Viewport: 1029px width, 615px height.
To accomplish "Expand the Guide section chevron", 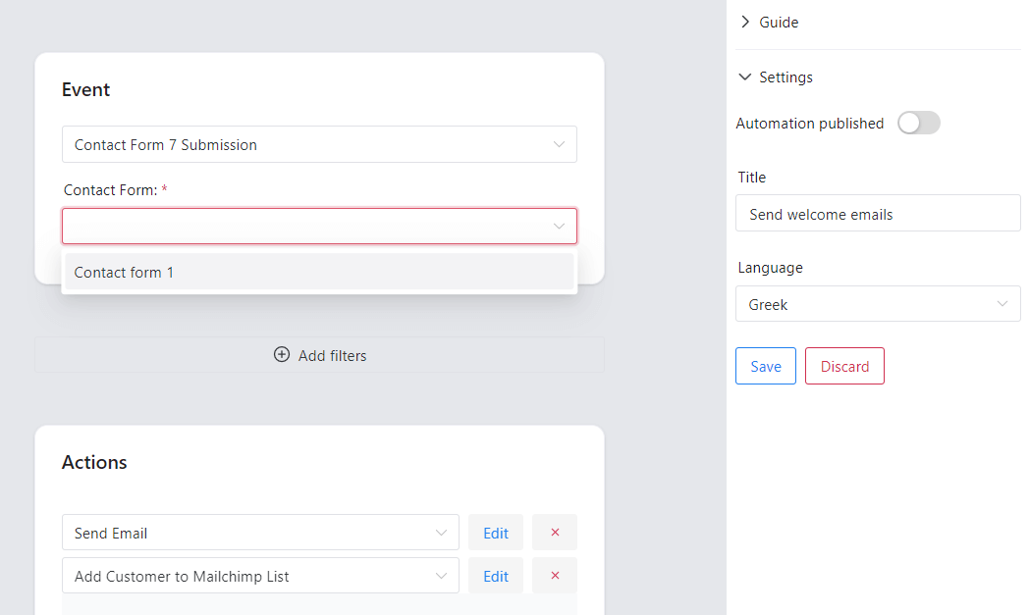I will coord(745,22).
